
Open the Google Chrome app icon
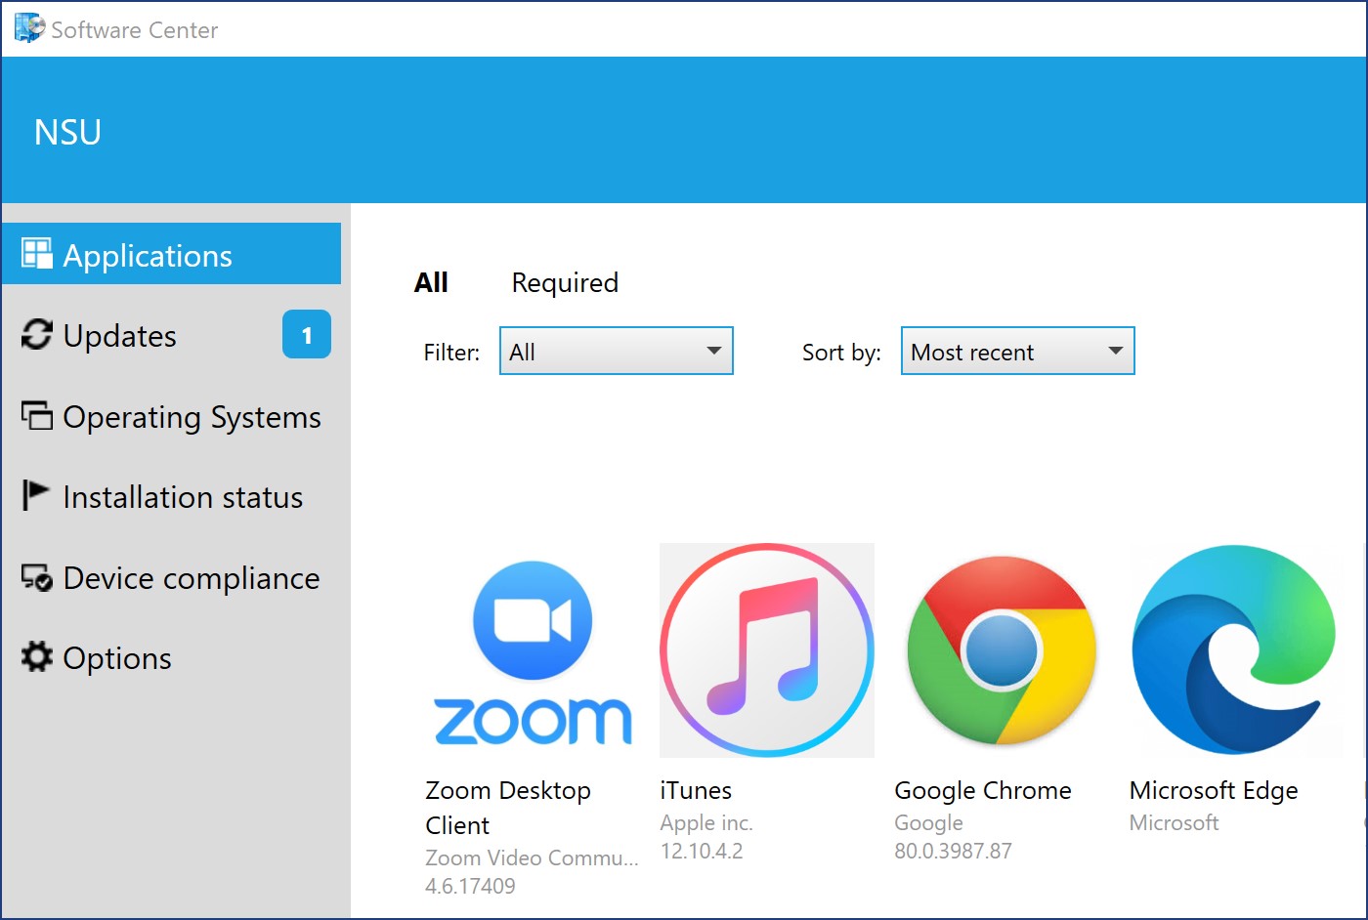pyautogui.click(x=1001, y=649)
